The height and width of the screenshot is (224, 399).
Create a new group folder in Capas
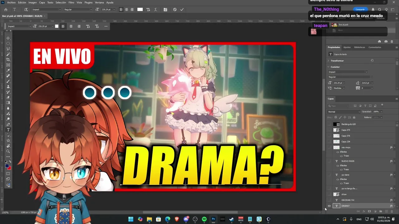tap(381, 211)
